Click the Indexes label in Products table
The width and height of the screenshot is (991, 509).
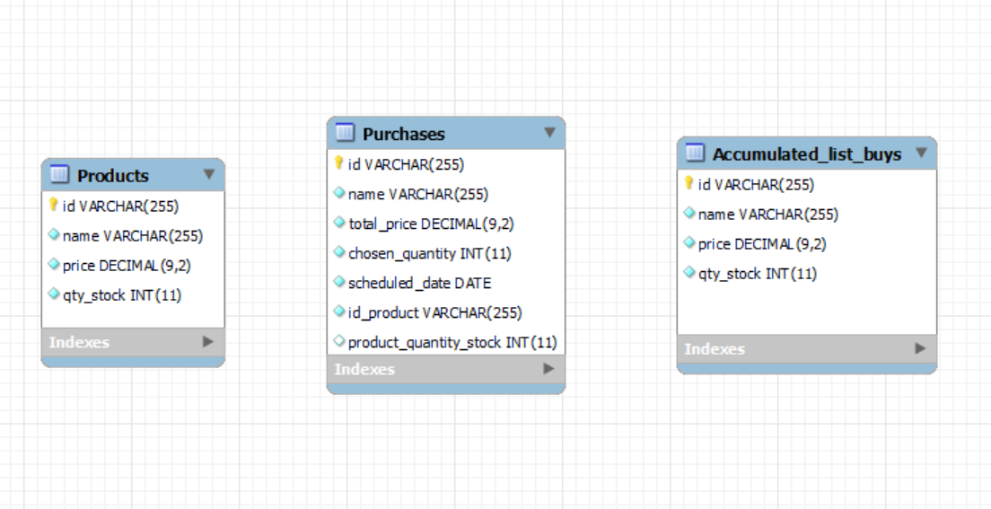79,342
